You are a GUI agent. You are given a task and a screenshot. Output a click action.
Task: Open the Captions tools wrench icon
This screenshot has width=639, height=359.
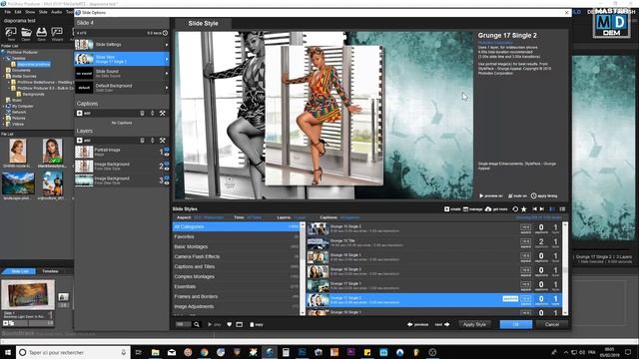click(162, 113)
